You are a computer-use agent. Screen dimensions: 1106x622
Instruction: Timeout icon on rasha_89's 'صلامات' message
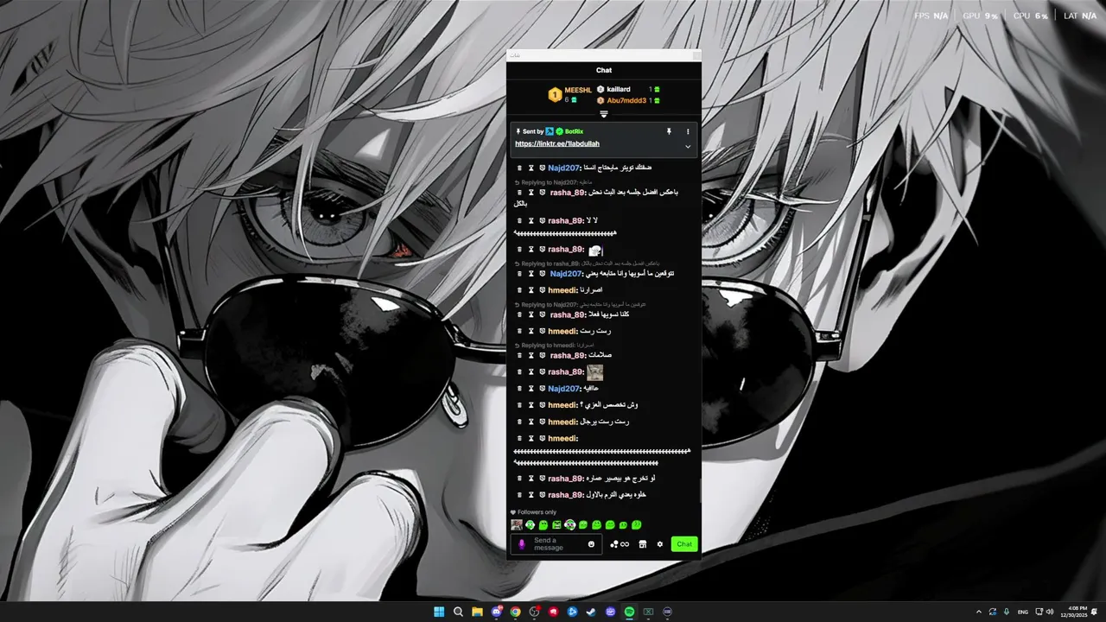click(531, 355)
